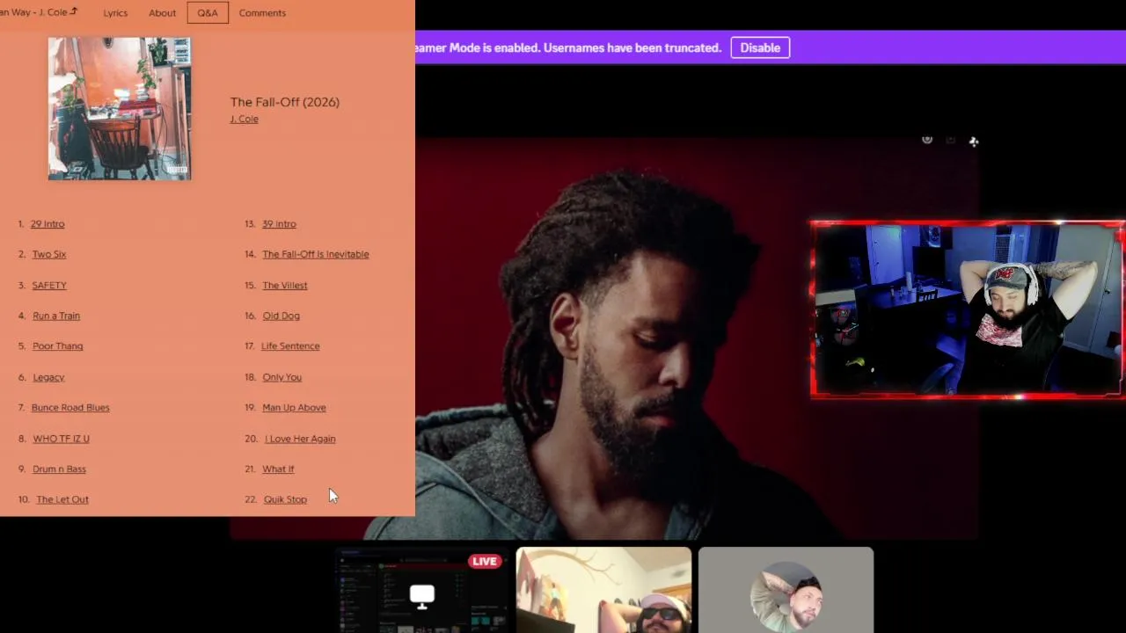This screenshot has width=1126, height=633.
Task: Click the red-bordered webcam overlay
Action: (x=968, y=310)
